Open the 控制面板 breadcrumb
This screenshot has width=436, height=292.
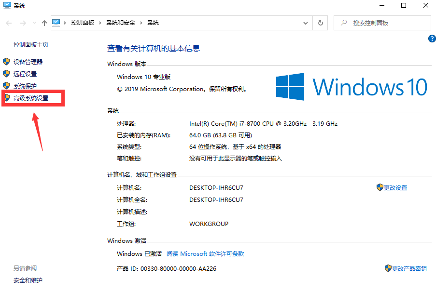82,23
